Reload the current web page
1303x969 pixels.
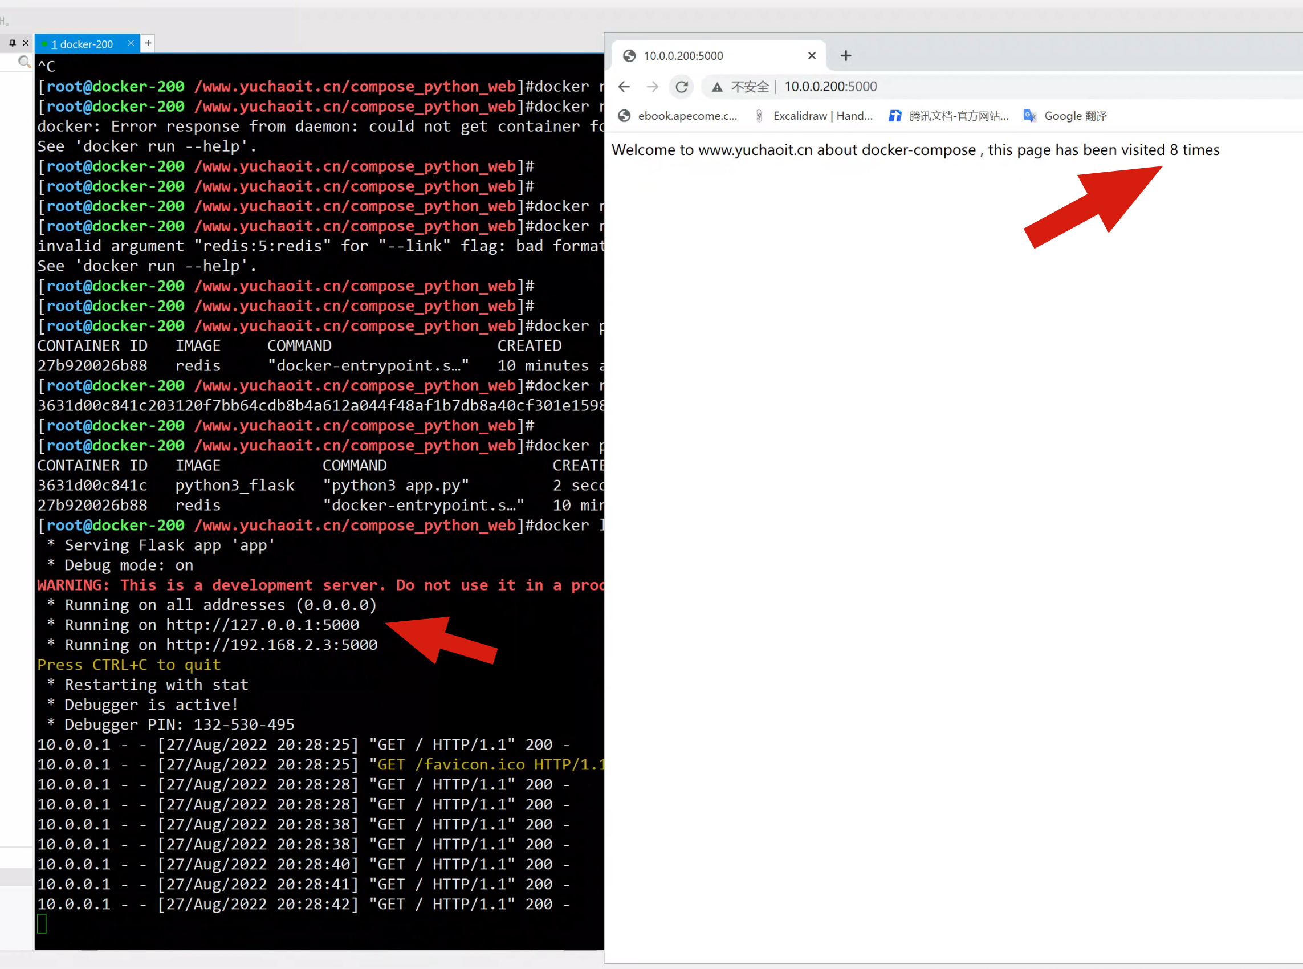pyautogui.click(x=681, y=87)
